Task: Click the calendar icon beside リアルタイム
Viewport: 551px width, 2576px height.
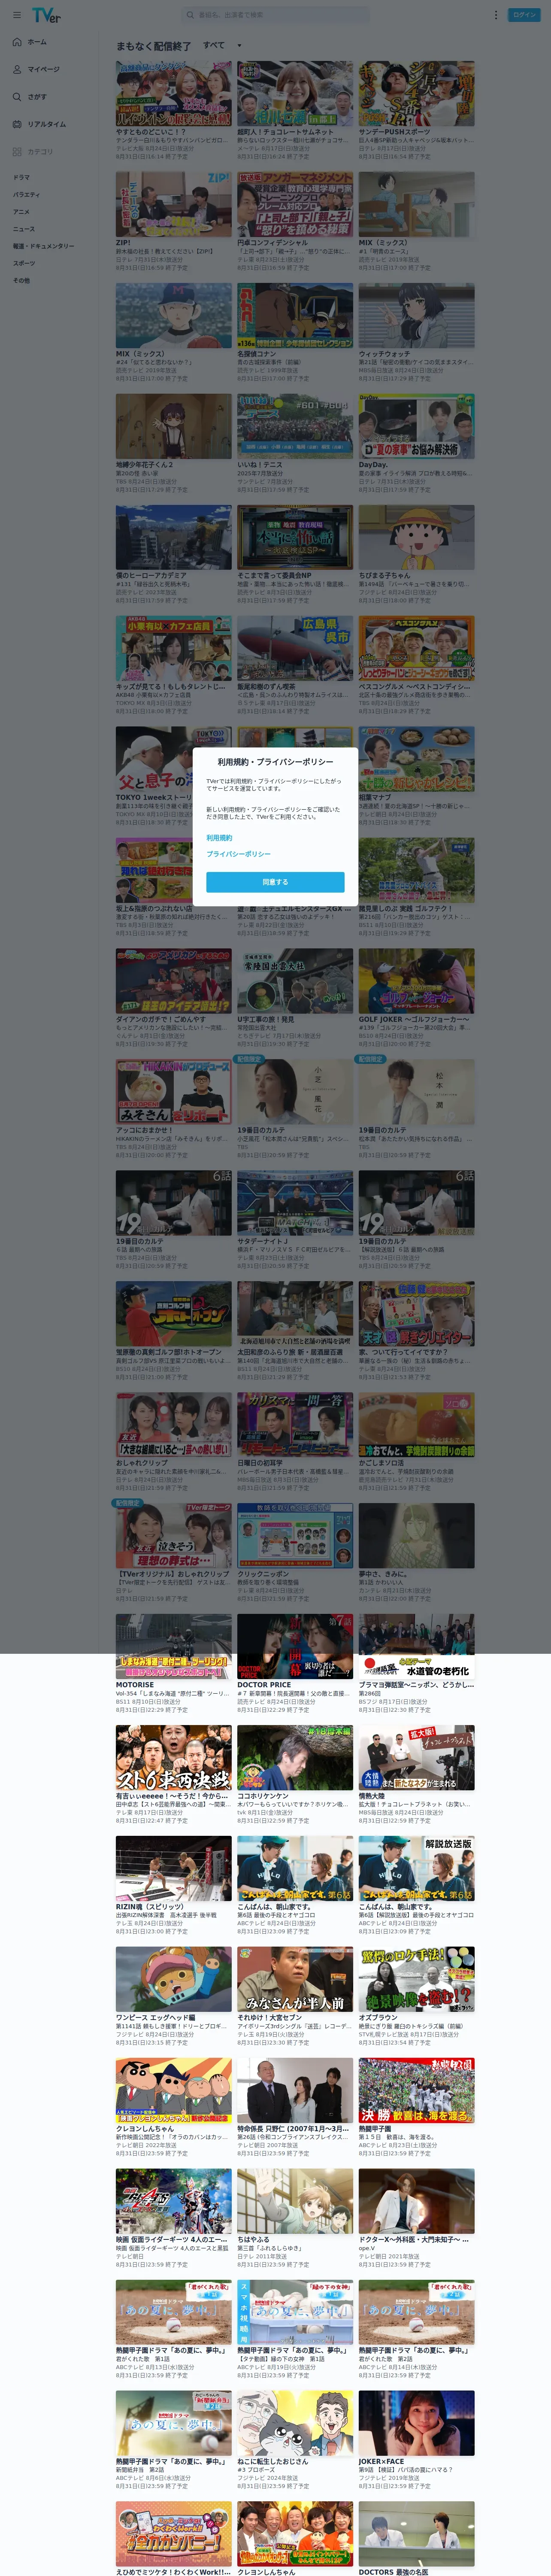Action: coord(17,124)
